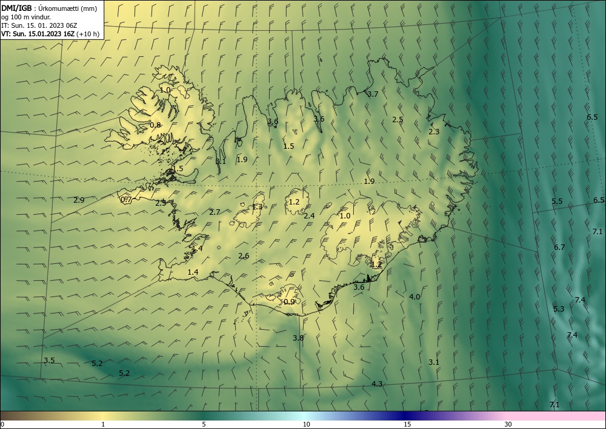The width and height of the screenshot is (606, 429).
Task: Click the 6.7 value over the eastern sea
Action: pyautogui.click(x=559, y=247)
